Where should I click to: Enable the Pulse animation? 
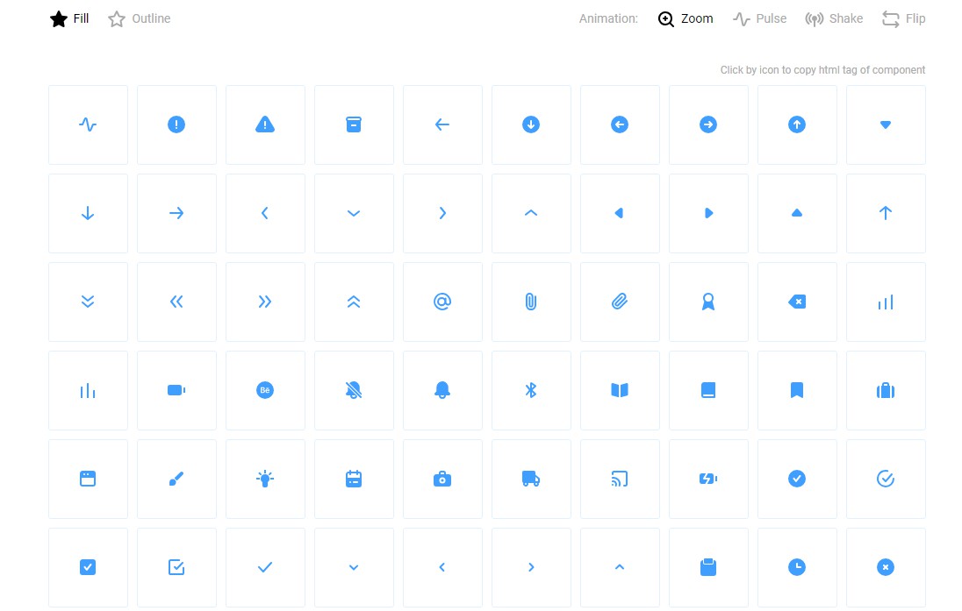pos(759,18)
